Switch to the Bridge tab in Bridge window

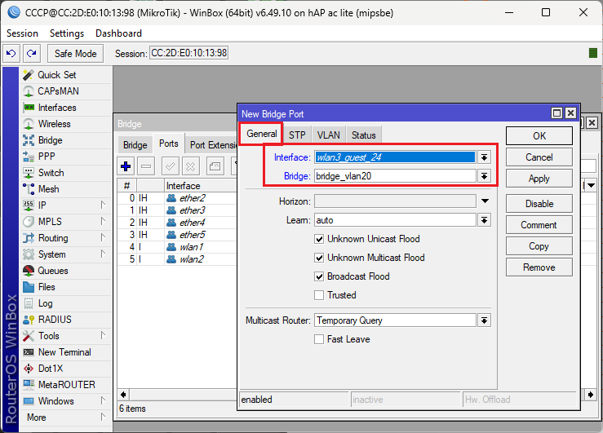[x=135, y=145]
